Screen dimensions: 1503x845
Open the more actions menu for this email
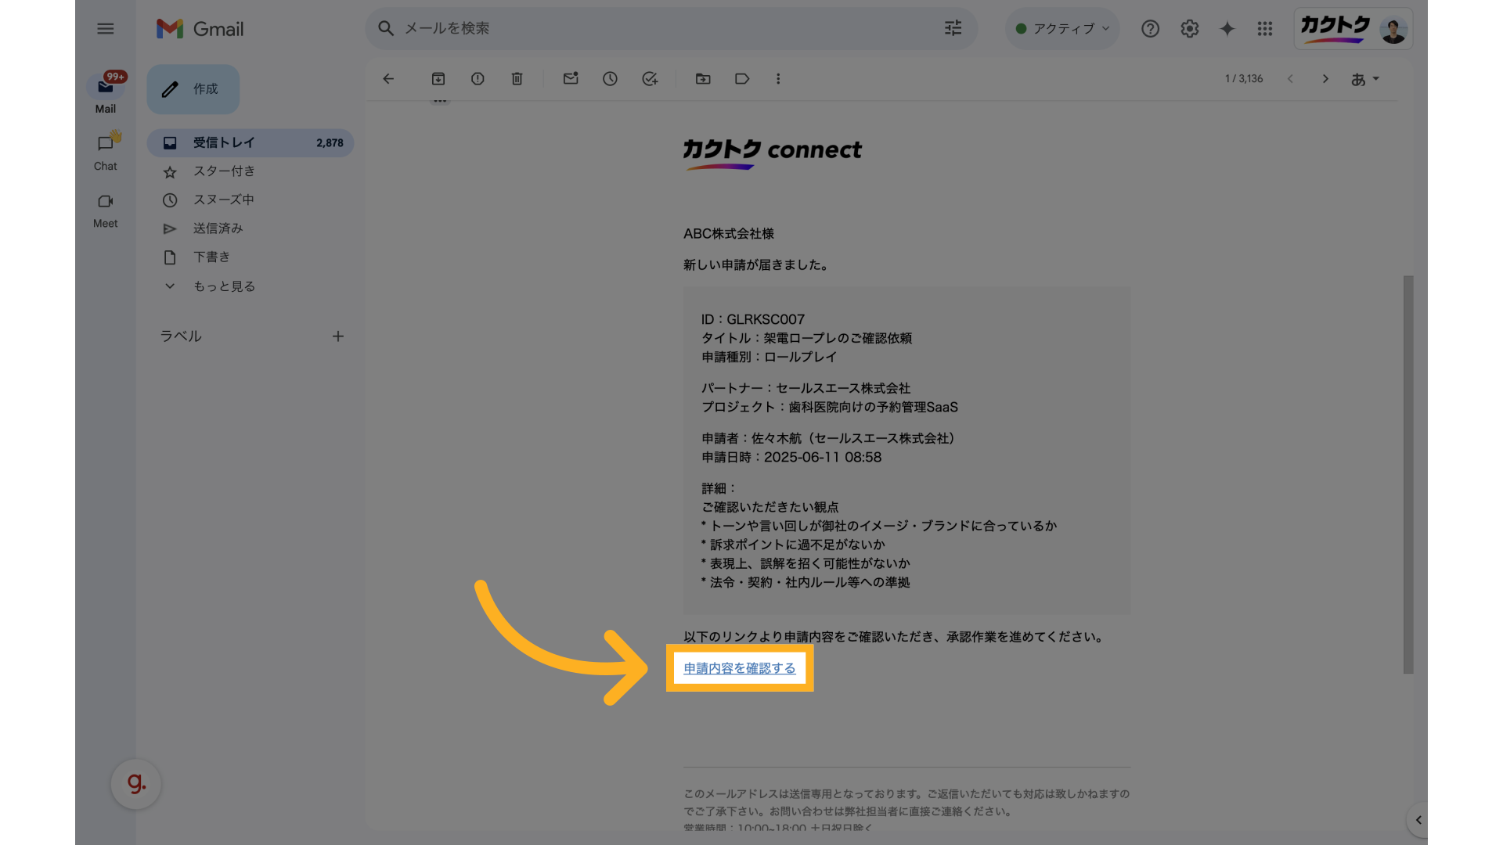(x=778, y=78)
